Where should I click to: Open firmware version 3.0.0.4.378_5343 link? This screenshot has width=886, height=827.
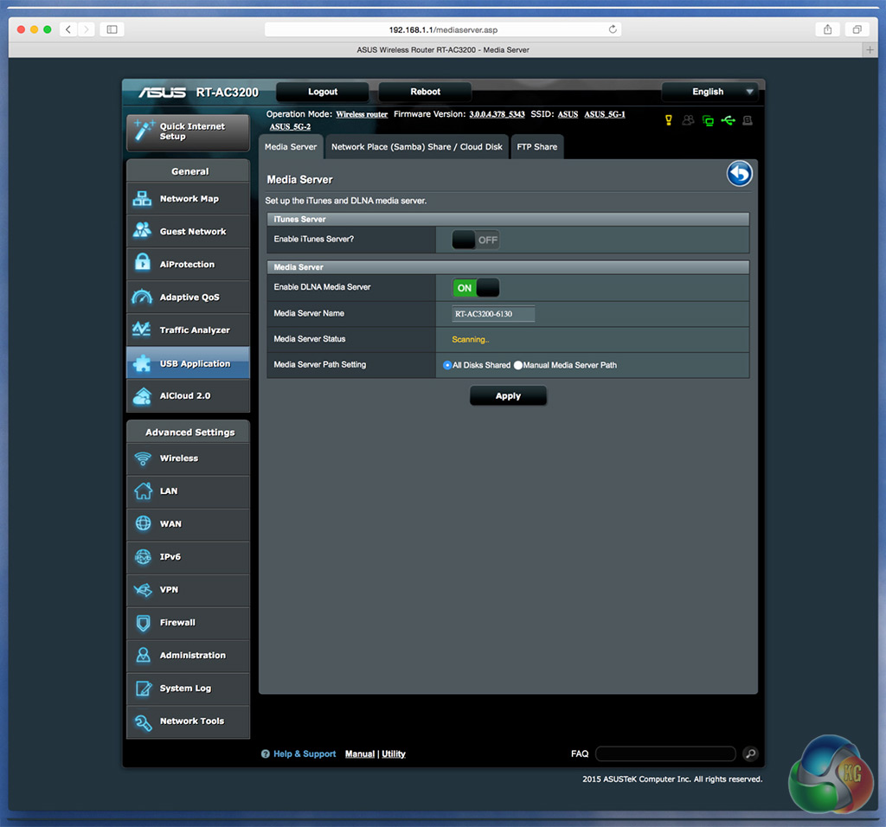[x=497, y=115]
